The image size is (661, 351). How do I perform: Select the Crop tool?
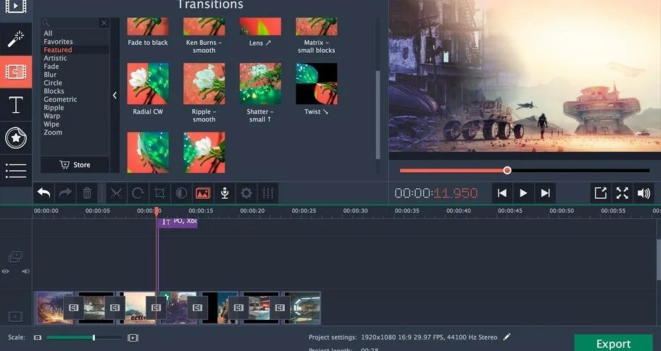pyautogui.click(x=159, y=193)
